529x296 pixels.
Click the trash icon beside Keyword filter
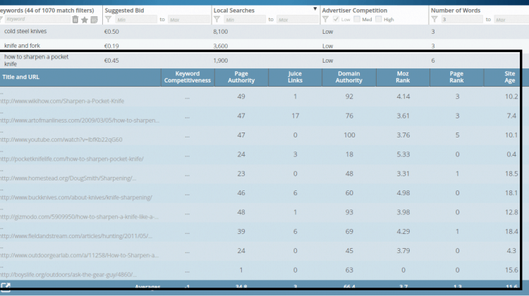click(x=75, y=20)
